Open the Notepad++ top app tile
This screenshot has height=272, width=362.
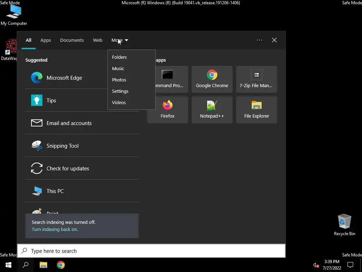click(212, 110)
